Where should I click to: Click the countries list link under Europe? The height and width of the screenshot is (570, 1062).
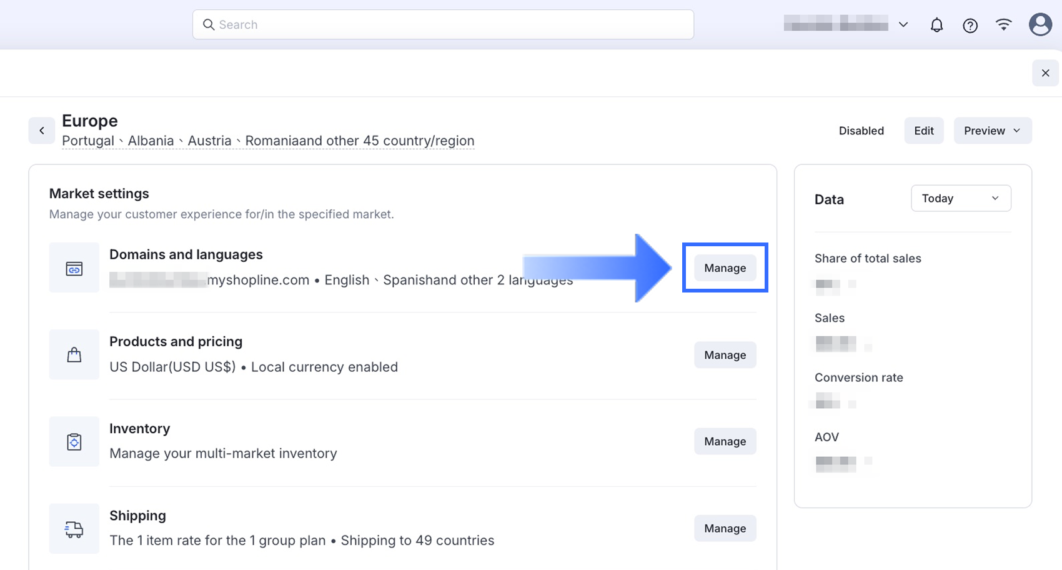click(268, 141)
